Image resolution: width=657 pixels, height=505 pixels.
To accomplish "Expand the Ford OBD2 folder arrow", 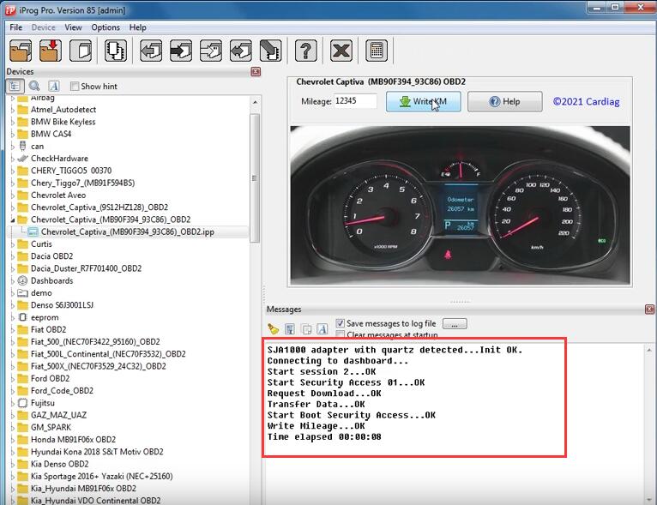I will pyautogui.click(x=13, y=379).
